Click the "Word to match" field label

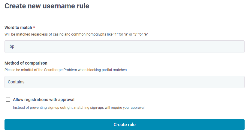[x=18, y=27]
